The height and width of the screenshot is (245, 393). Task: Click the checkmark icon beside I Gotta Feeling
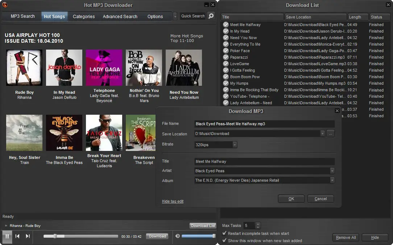226,70
